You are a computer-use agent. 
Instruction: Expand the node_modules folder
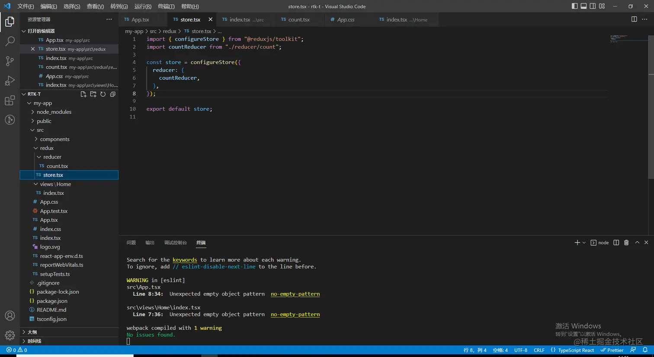point(32,112)
